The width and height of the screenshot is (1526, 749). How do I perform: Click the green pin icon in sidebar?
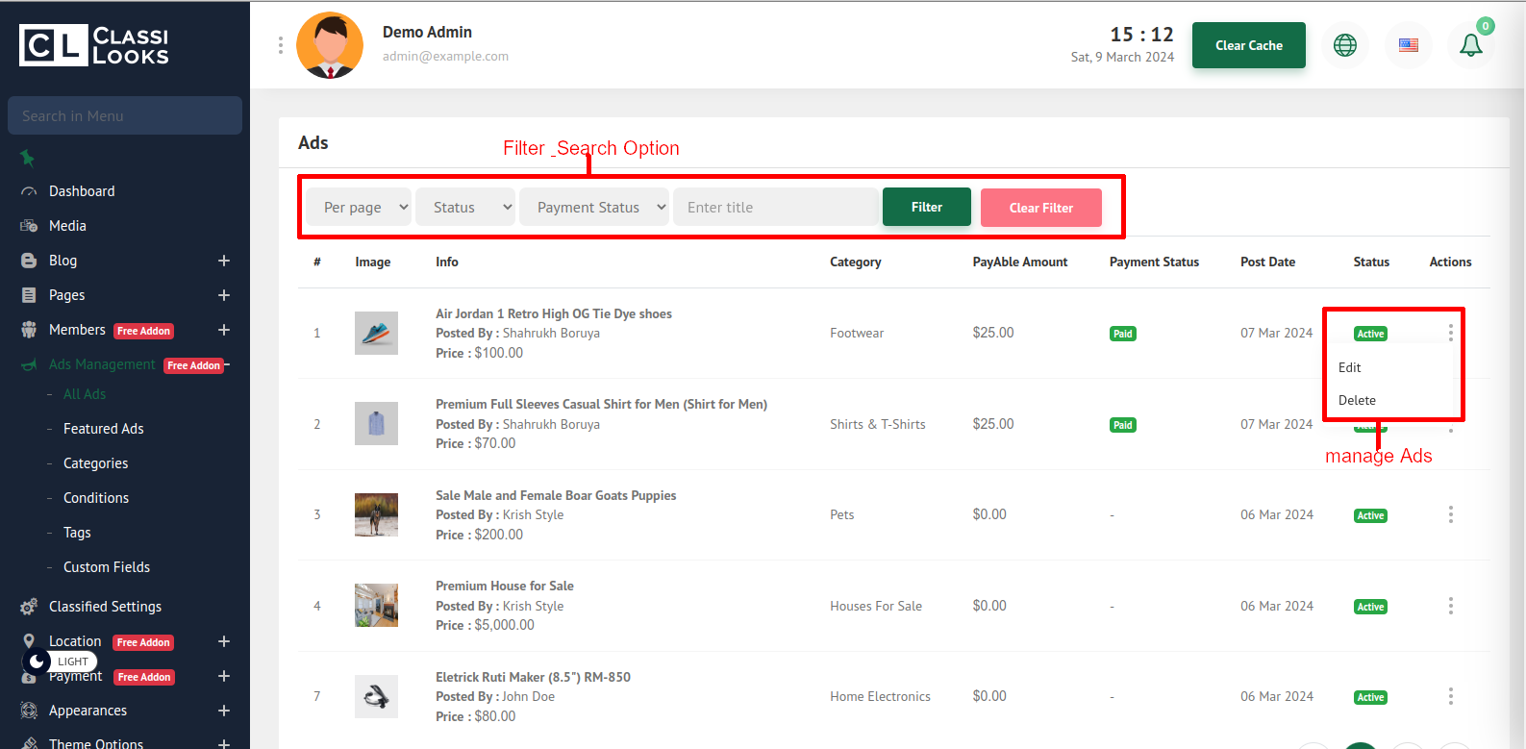[x=28, y=158]
